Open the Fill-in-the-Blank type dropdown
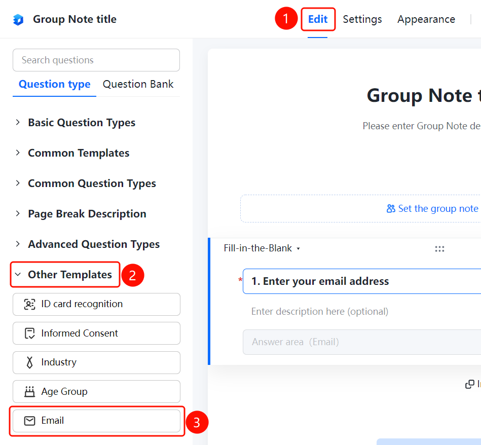This screenshot has width=481, height=445. 262,248
